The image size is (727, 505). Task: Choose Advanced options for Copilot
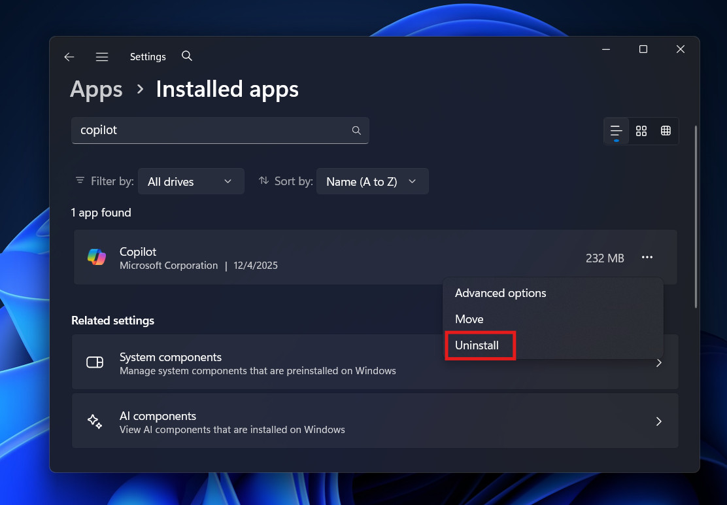(x=500, y=293)
